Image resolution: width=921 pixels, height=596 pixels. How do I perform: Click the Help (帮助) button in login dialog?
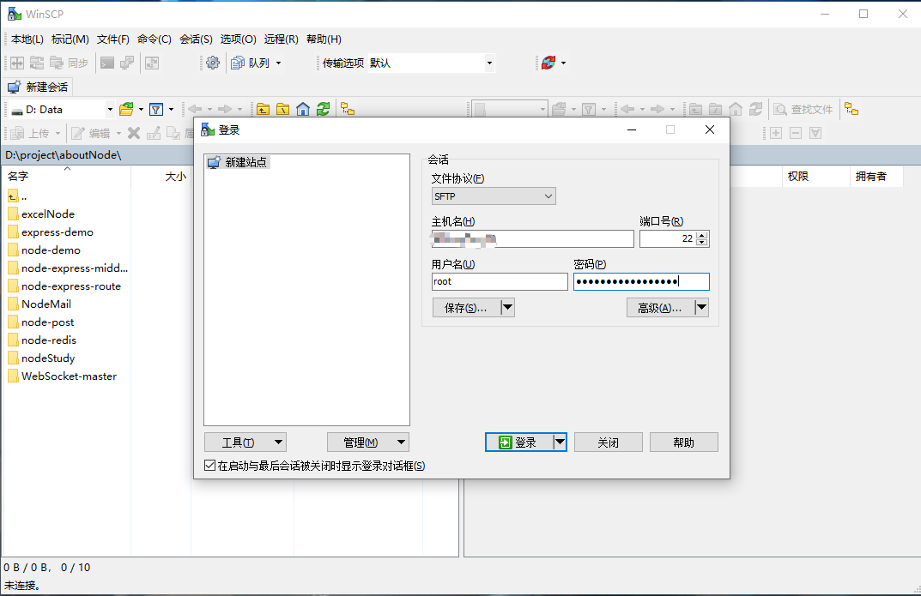click(684, 442)
